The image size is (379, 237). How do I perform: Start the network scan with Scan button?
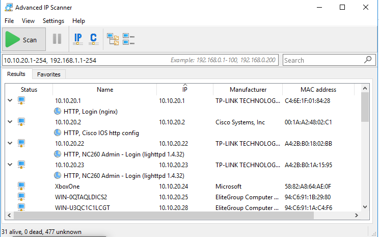[x=23, y=39]
